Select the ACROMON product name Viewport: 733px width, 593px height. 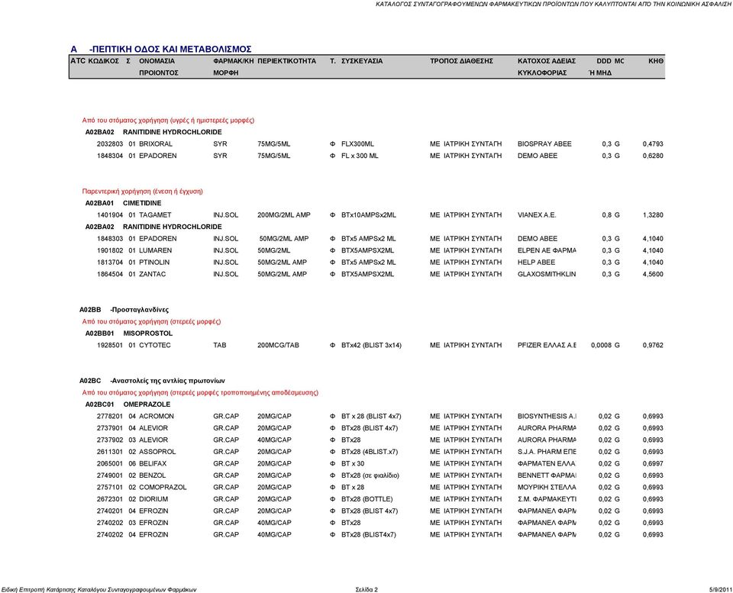(x=156, y=417)
